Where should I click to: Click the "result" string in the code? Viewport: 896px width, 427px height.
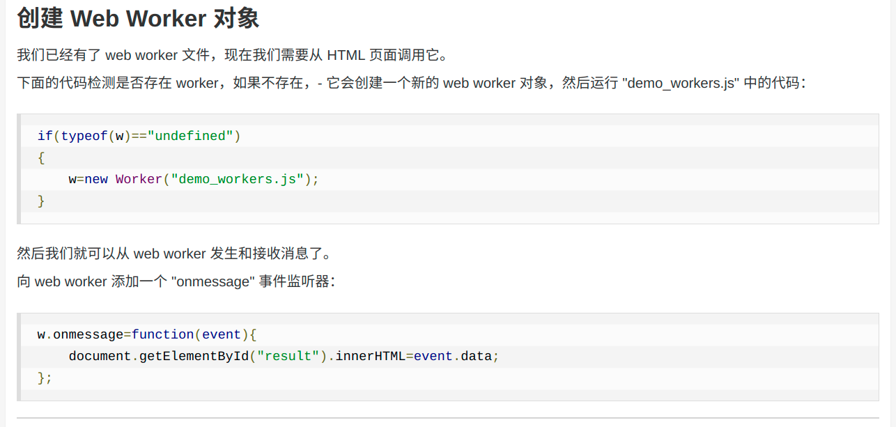click(x=288, y=356)
